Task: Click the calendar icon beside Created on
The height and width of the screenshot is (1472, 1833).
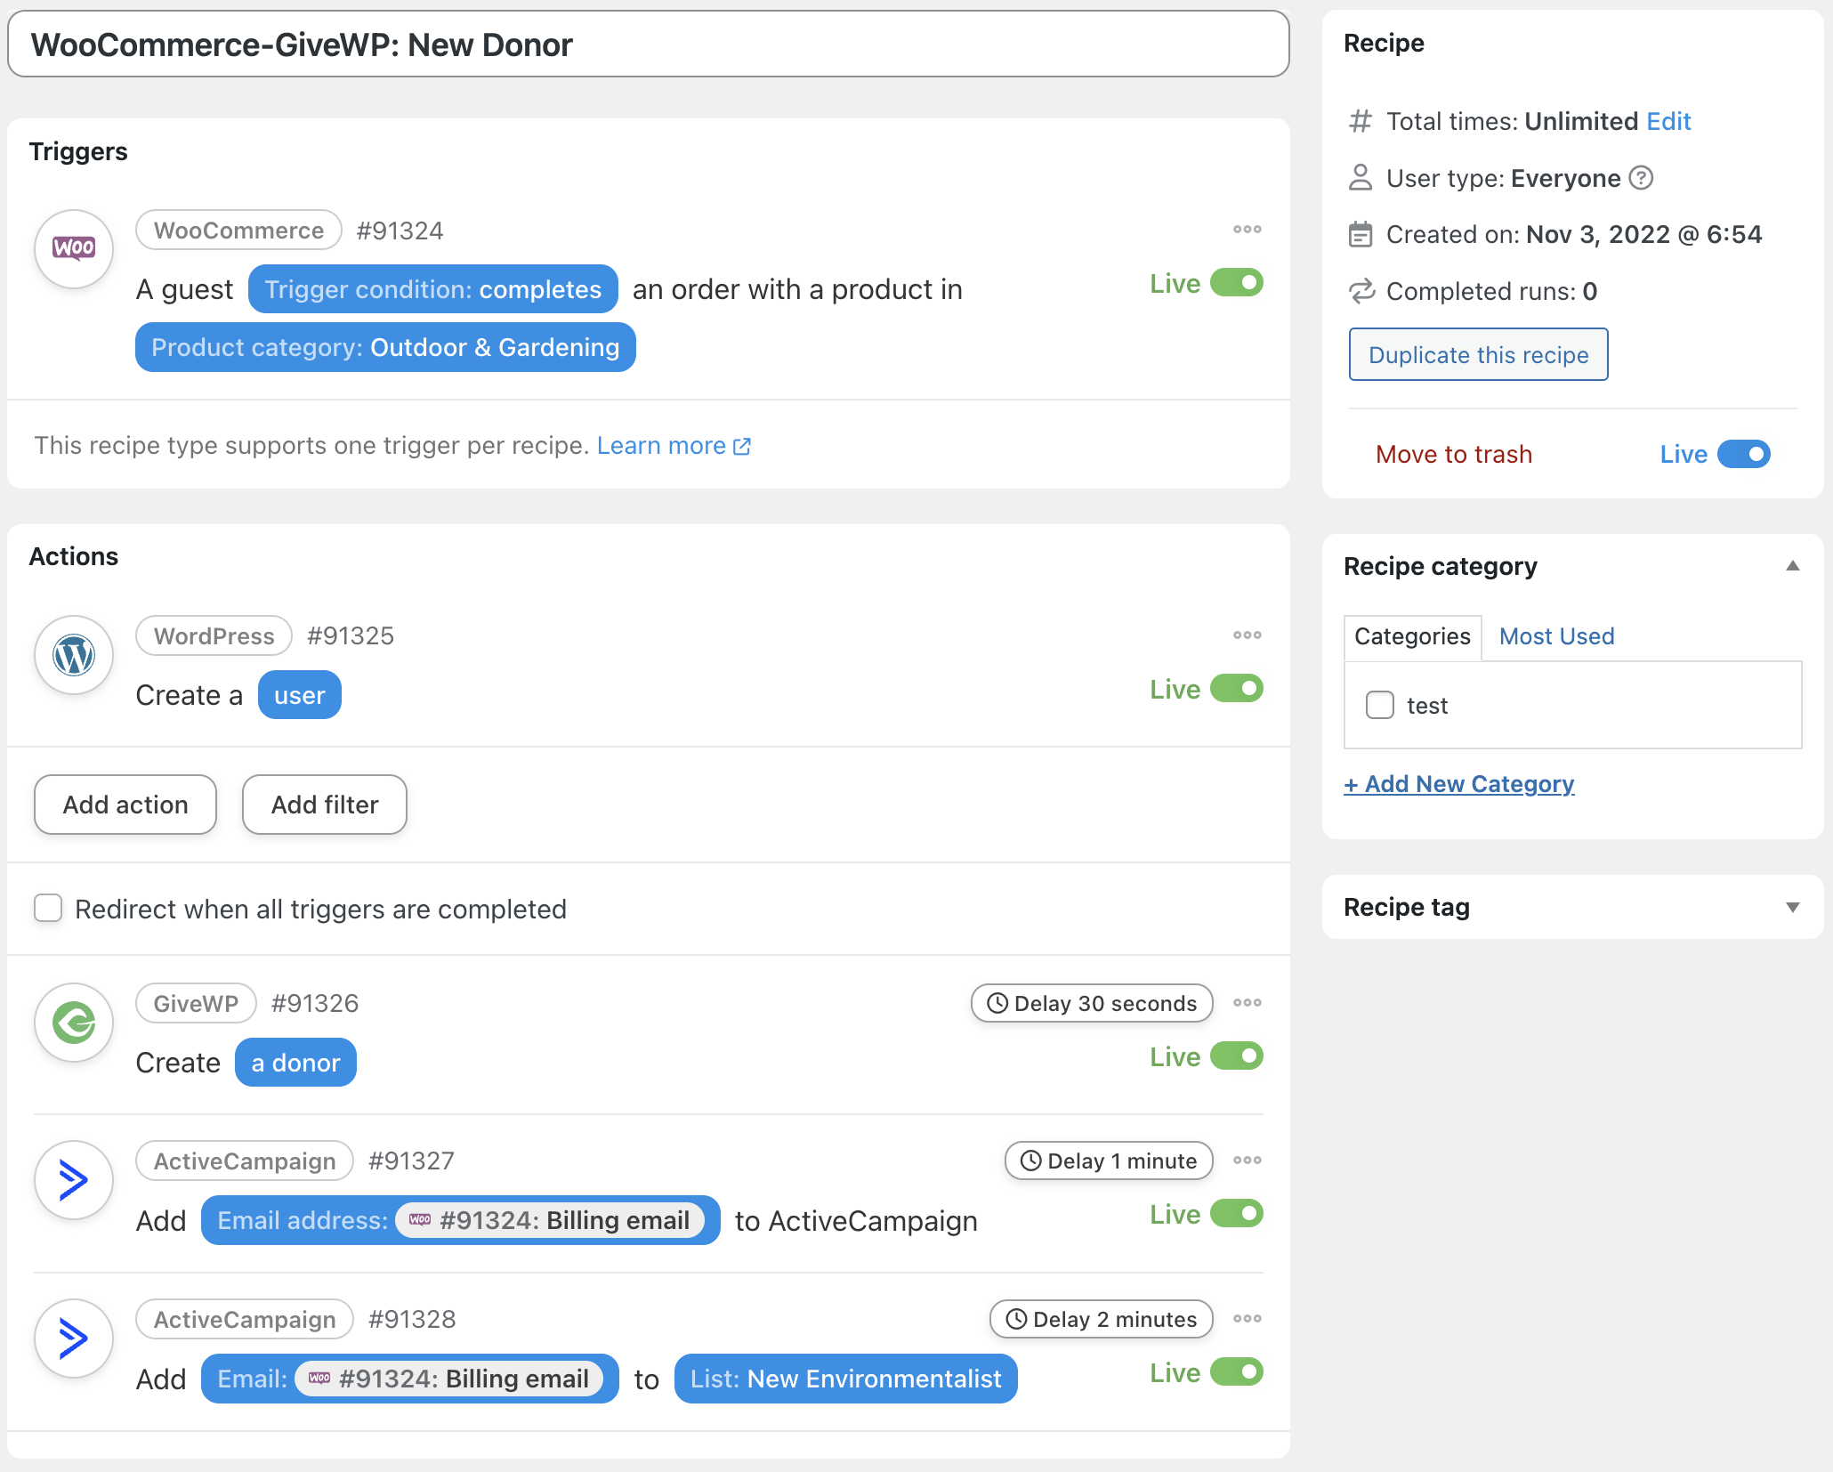Action: (x=1360, y=235)
